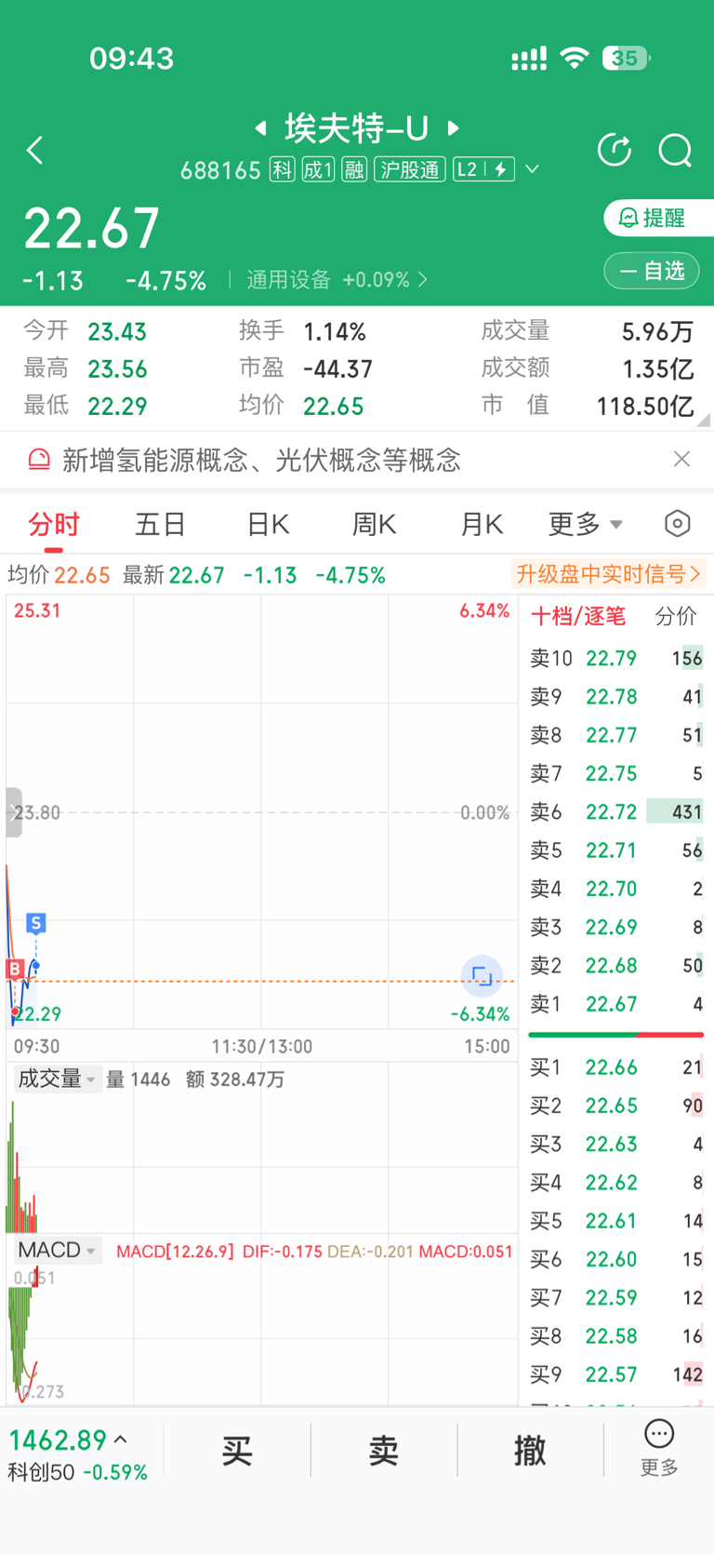Tap 卖8 row at 22.77
The image size is (714, 1554).
point(615,735)
